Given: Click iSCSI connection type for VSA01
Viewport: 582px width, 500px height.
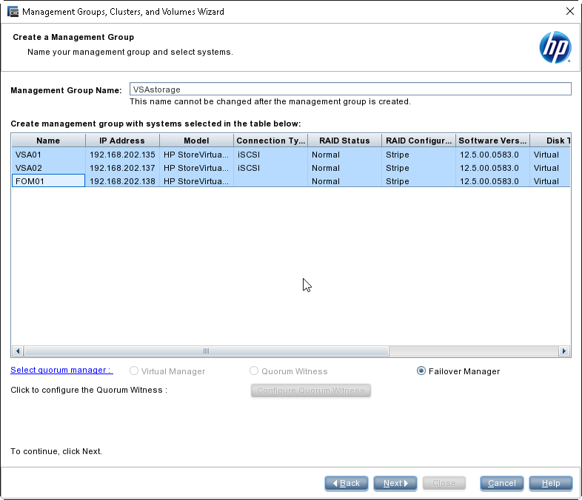Looking at the screenshot, I should 270,155.
